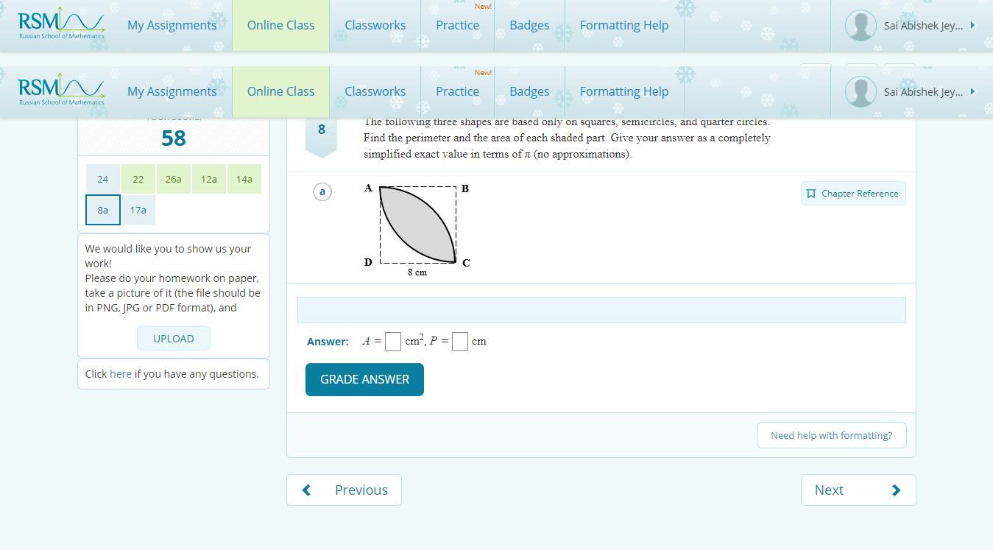Screen dimensions: 993x550
Task: Open My Assignments in the top header
Action: click(172, 25)
